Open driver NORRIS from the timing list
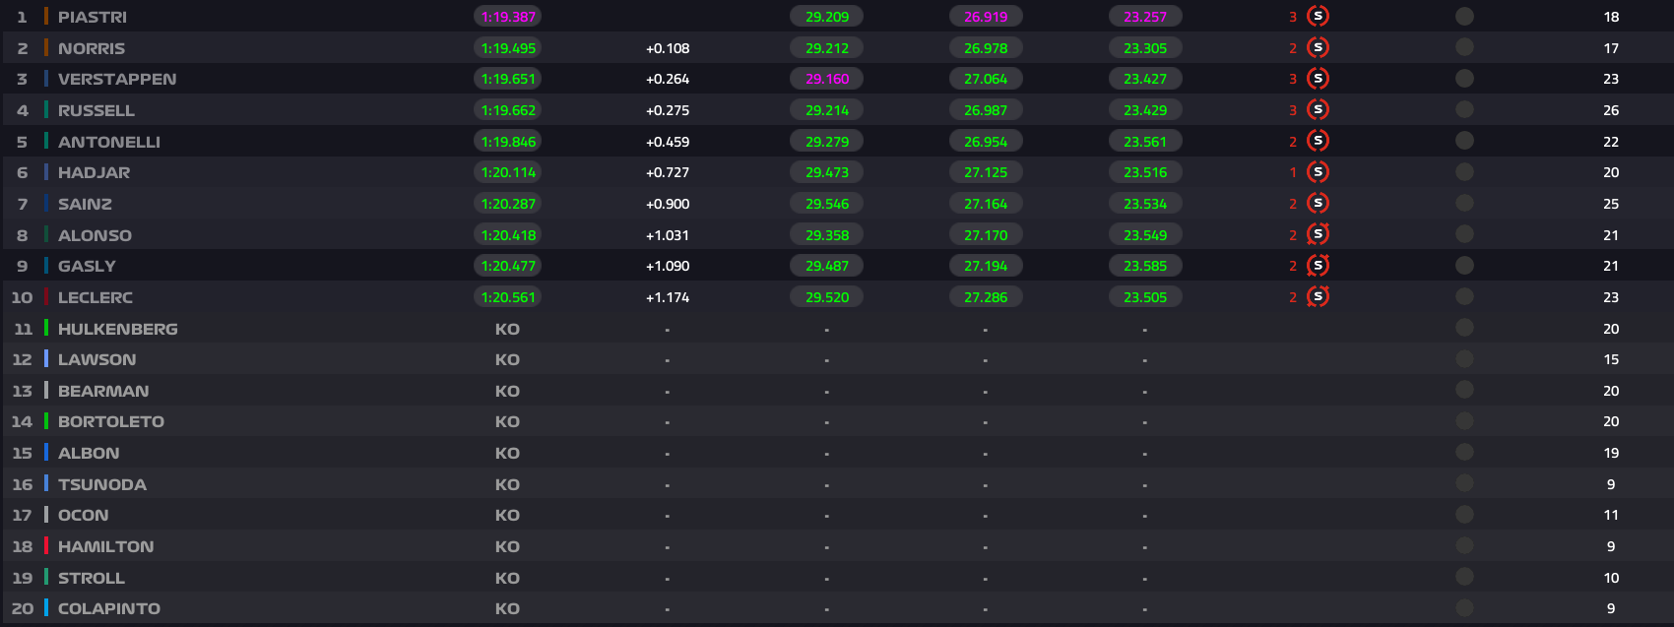The height and width of the screenshot is (627, 1674). 92,48
